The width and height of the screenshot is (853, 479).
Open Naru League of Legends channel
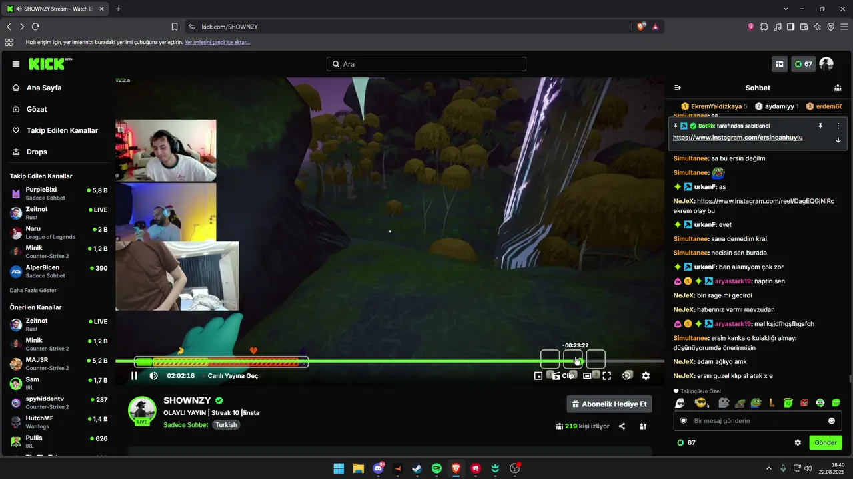(x=59, y=232)
